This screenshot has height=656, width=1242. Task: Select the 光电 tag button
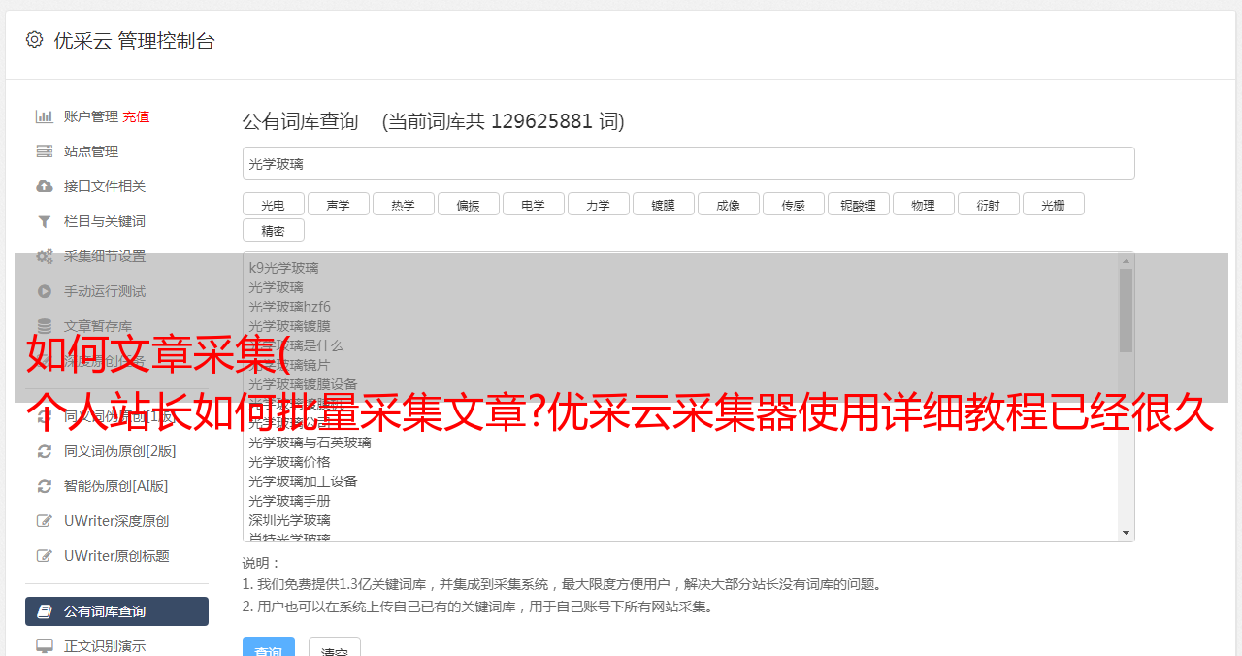click(x=273, y=204)
